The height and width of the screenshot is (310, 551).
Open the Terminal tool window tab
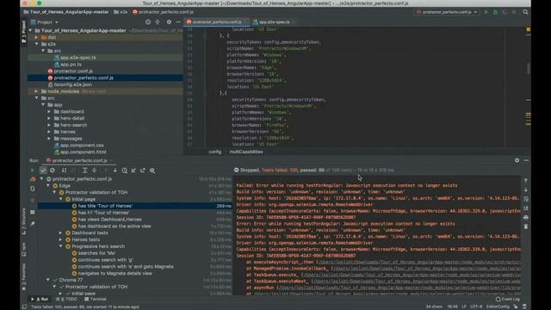(x=96, y=299)
